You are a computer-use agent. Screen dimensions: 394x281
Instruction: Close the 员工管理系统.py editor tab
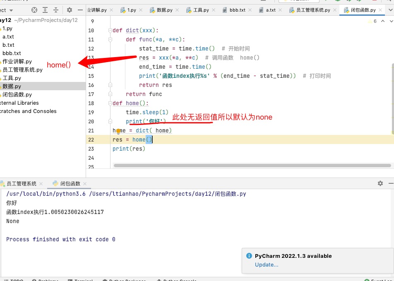pyautogui.click(x=335, y=10)
